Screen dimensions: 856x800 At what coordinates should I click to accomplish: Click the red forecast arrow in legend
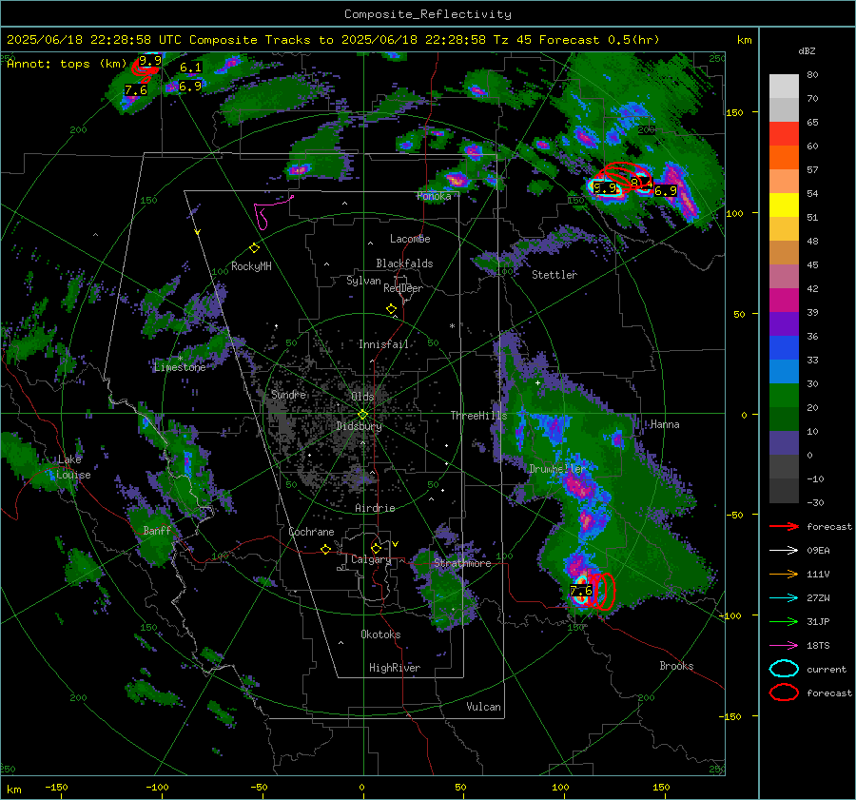[784, 526]
